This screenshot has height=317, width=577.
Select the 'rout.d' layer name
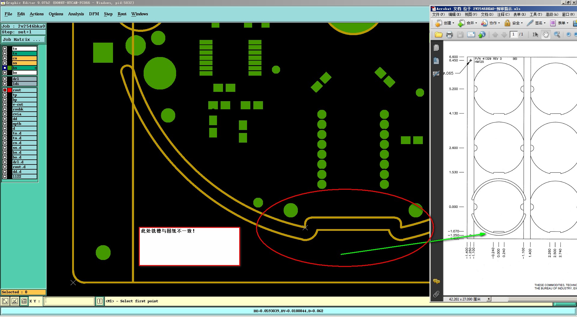(24, 167)
